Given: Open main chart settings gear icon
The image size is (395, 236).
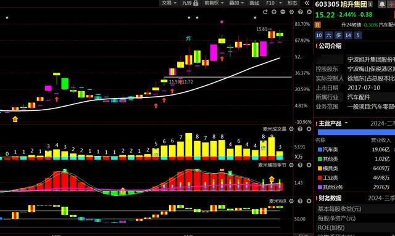Looking at the screenshot, I should [x=291, y=12].
